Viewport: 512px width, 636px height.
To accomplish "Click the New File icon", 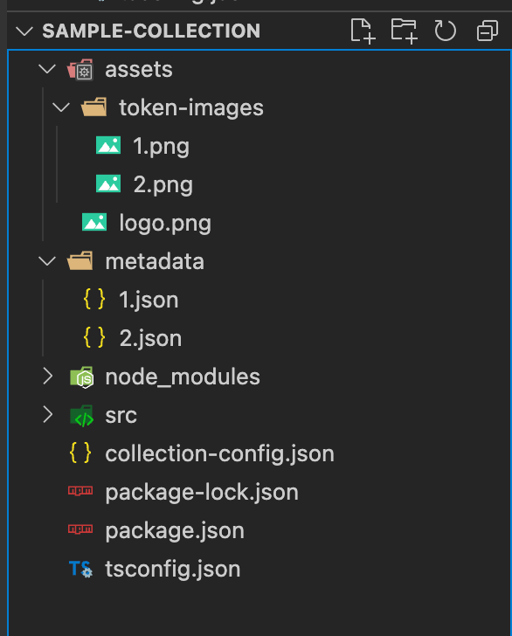I will tap(363, 31).
